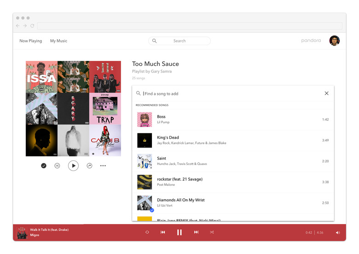Play the Too Much Sauce playlist

tap(73, 165)
